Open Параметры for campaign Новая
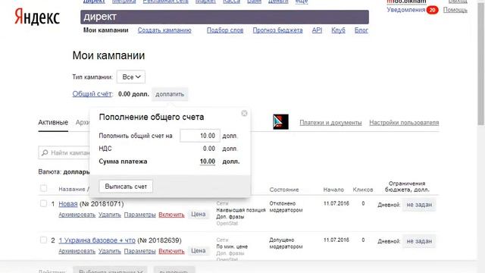This screenshot has width=485, height=273. coord(139,215)
